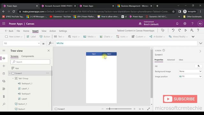The height and width of the screenshot is (115, 204).
Task: Click the Fill color picker paint bucket
Action: click(199, 66)
